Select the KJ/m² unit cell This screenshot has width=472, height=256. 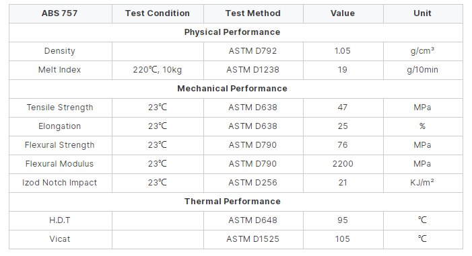pyautogui.click(x=423, y=183)
